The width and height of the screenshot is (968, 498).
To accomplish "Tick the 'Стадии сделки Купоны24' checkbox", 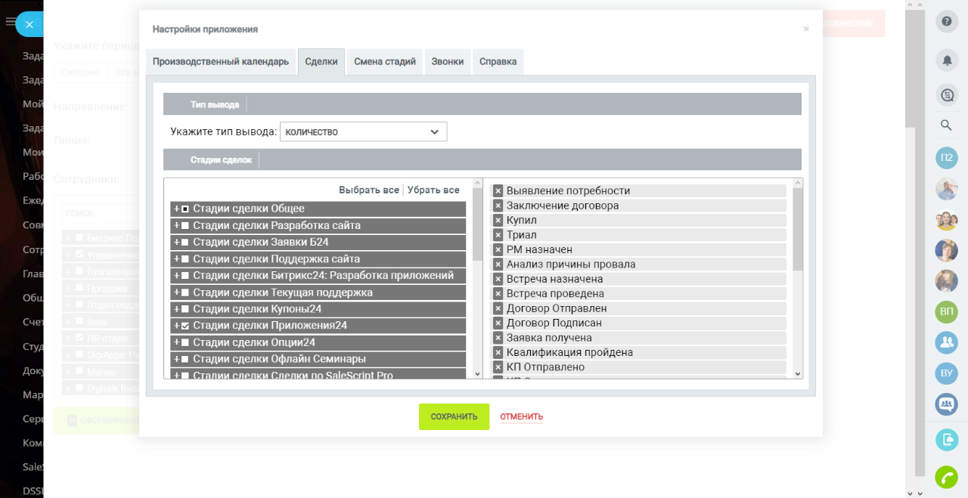I will [x=185, y=309].
